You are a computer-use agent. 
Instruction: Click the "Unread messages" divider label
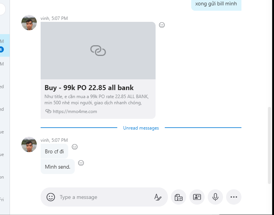[141, 128]
